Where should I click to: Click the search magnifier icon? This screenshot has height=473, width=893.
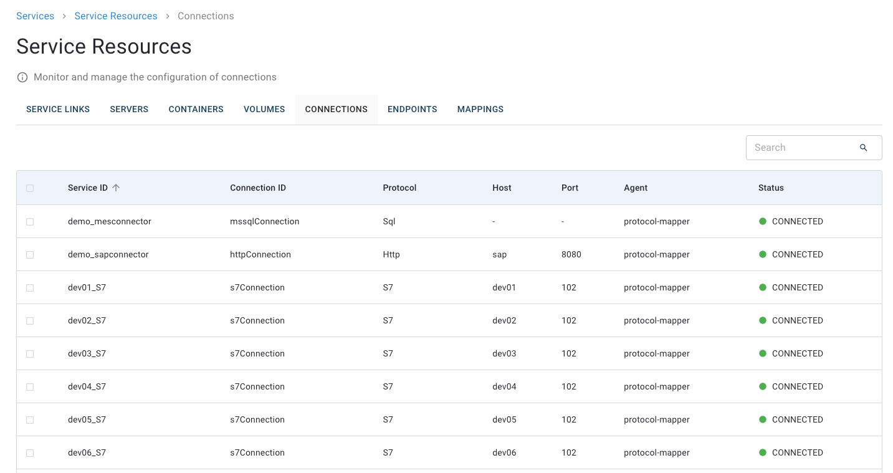coord(863,148)
